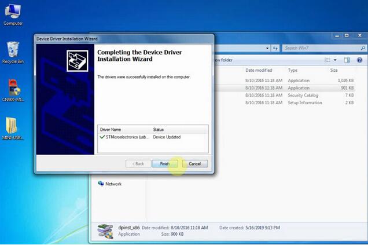
Task: Click the Device Driver Installation Wizard title bar
Action: coord(124,39)
